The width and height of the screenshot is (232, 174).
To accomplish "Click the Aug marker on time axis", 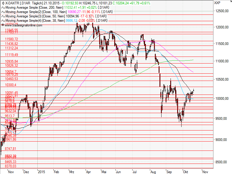I will (x=153, y=171).
